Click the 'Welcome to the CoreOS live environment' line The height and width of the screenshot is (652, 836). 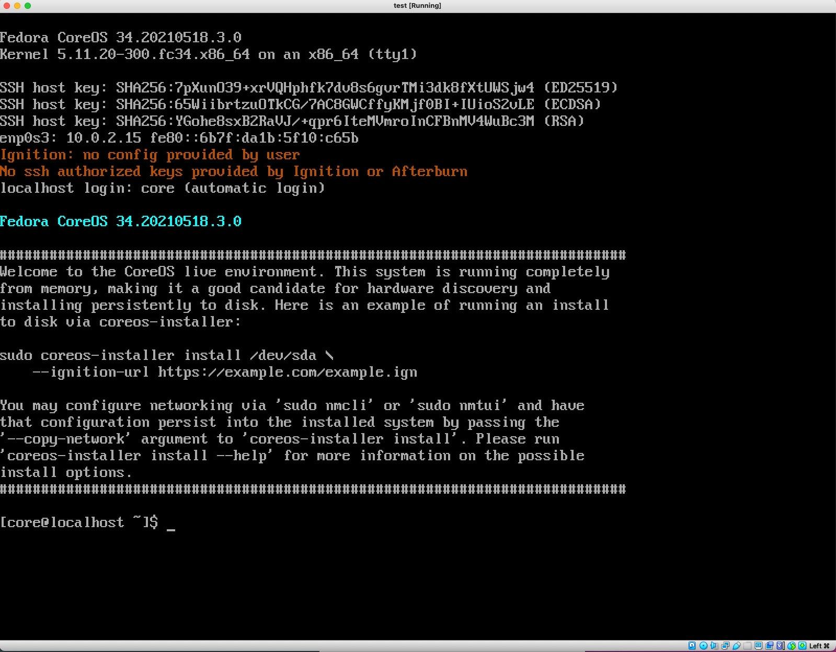tap(305, 272)
